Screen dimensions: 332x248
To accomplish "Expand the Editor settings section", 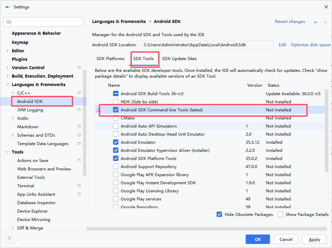I will coord(7,51).
